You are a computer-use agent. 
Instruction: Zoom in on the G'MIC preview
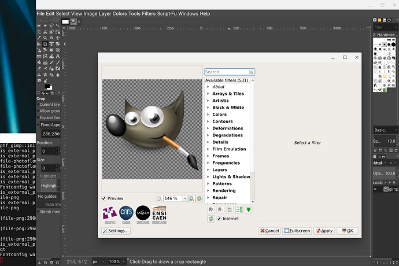tap(191, 198)
